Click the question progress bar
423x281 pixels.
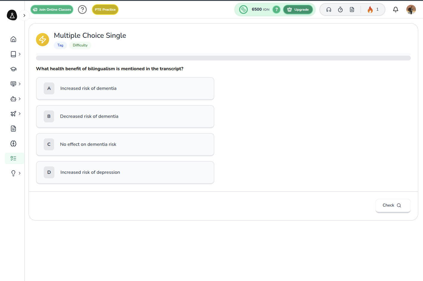coord(223,58)
